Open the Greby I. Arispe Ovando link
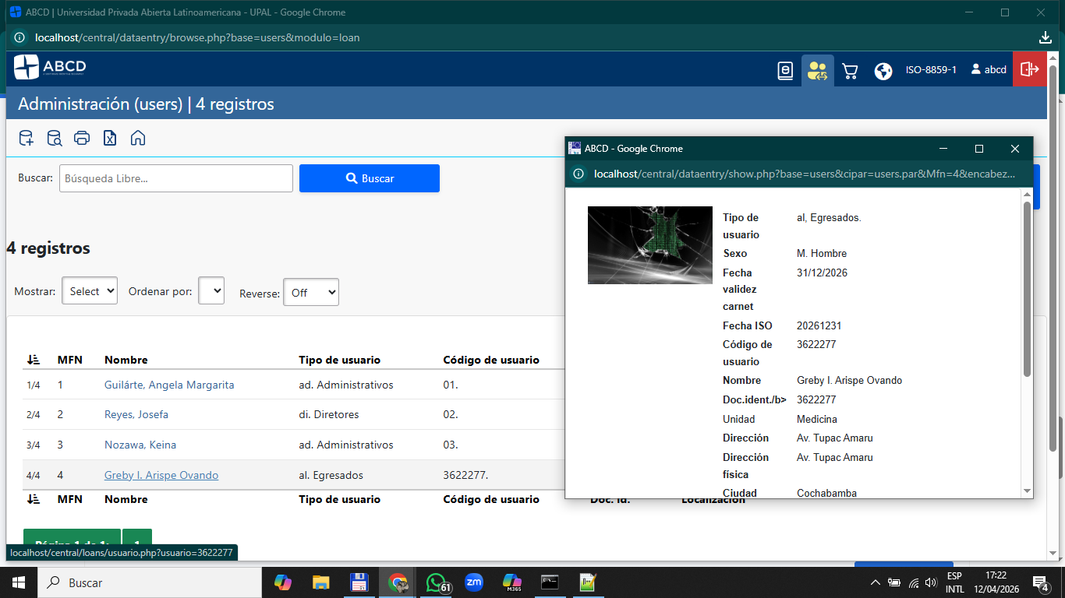1065x598 pixels. tap(161, 475)
